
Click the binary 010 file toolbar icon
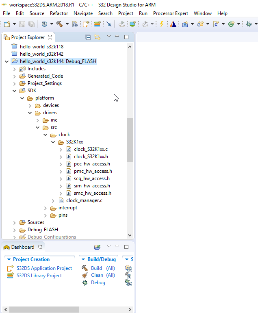pos(75,24)
